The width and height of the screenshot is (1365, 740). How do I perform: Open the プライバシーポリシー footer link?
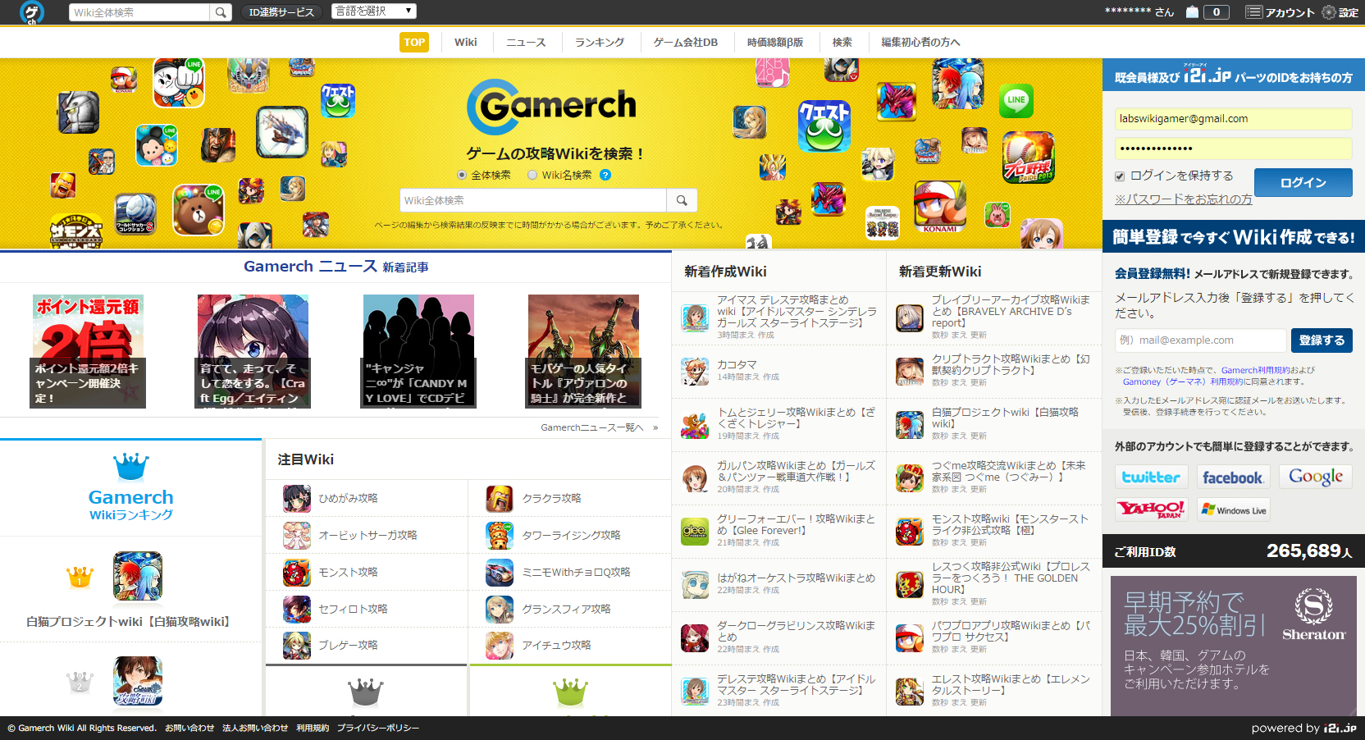pyautogui.click(x=377, y=728)
